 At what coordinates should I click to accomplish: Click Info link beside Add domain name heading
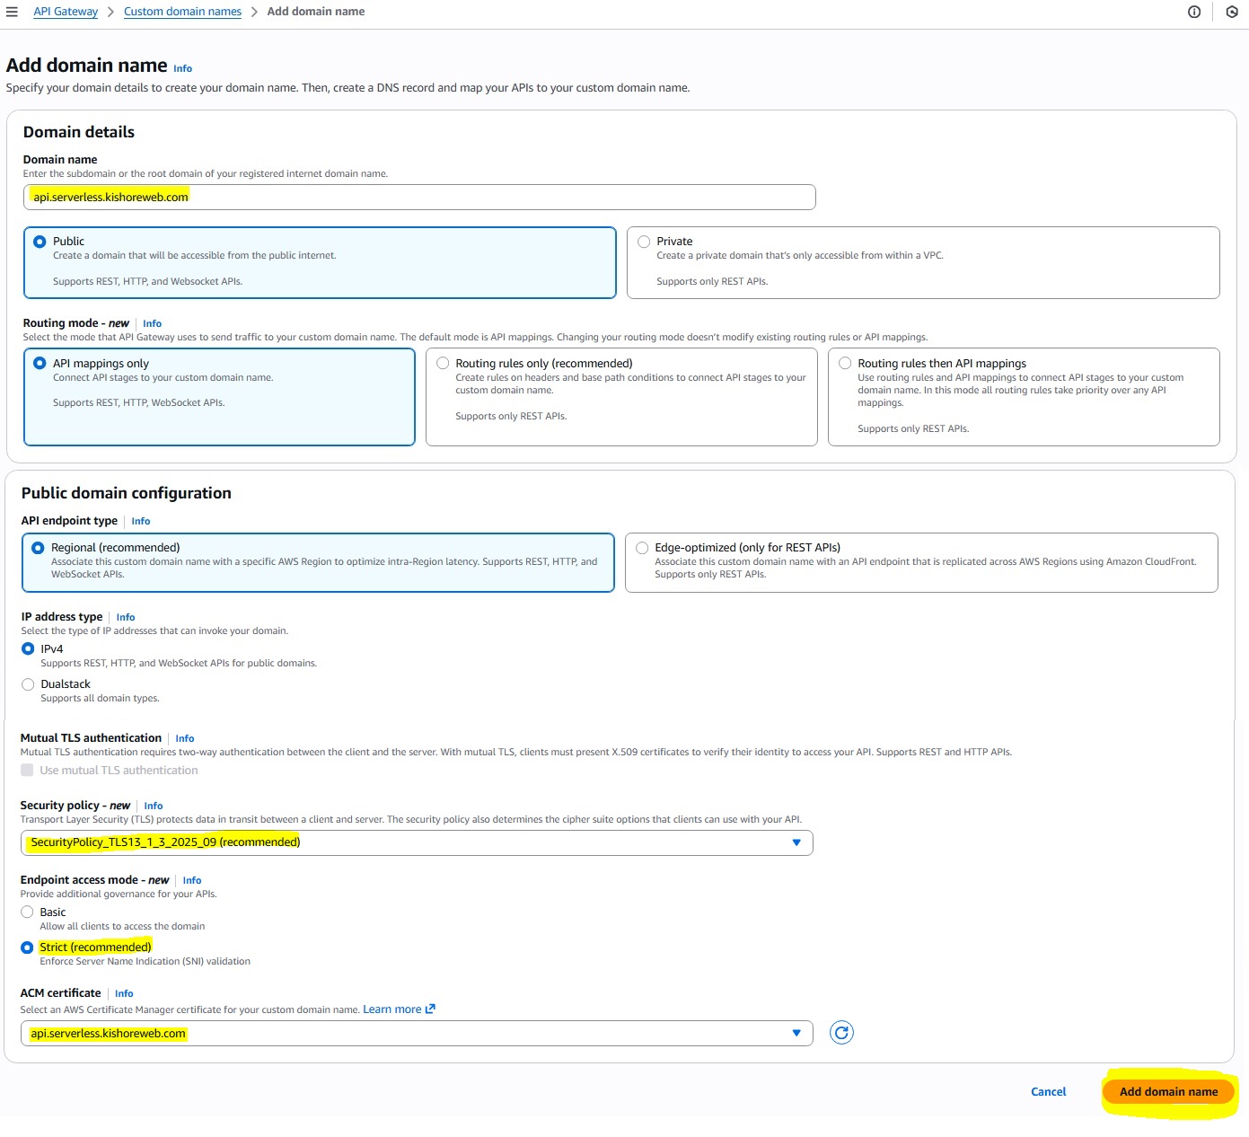point(182,68)
